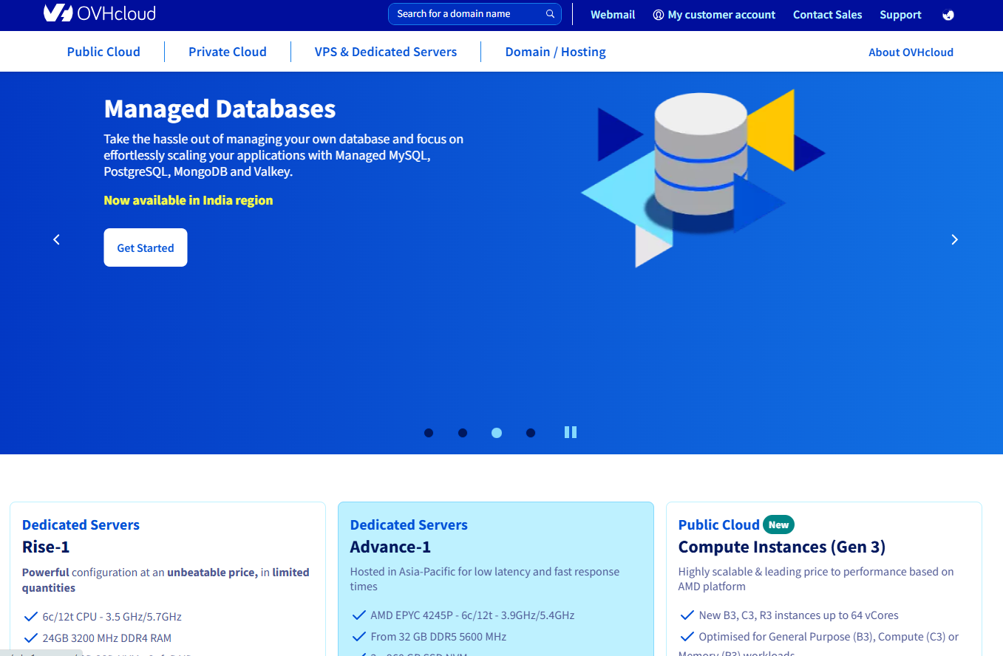
Task: Open Public Cloud menu
Action: [103, 52]
